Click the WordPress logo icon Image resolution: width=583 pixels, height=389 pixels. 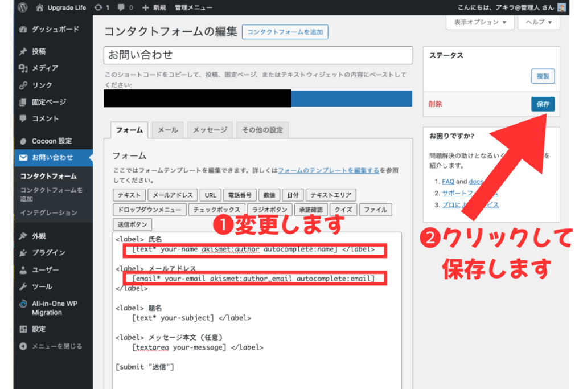(x=22, y=7)
